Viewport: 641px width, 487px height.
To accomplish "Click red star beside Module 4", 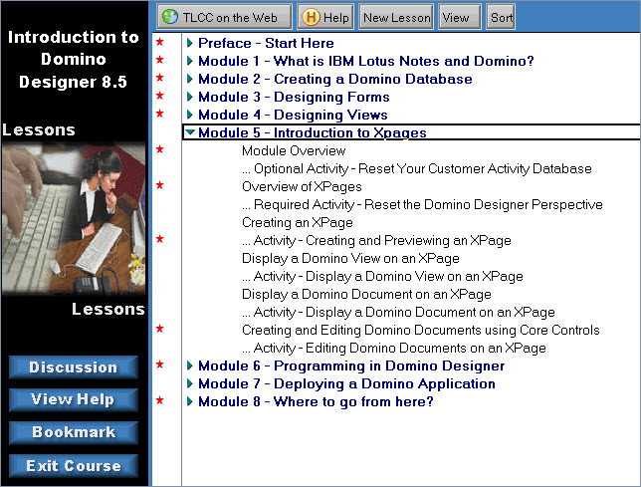I will click(160, 114).
